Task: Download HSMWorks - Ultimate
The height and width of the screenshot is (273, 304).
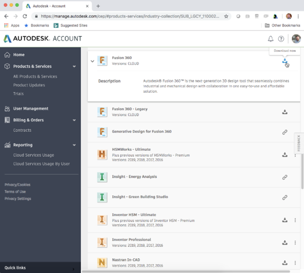Action: click(x=285, y=155)
